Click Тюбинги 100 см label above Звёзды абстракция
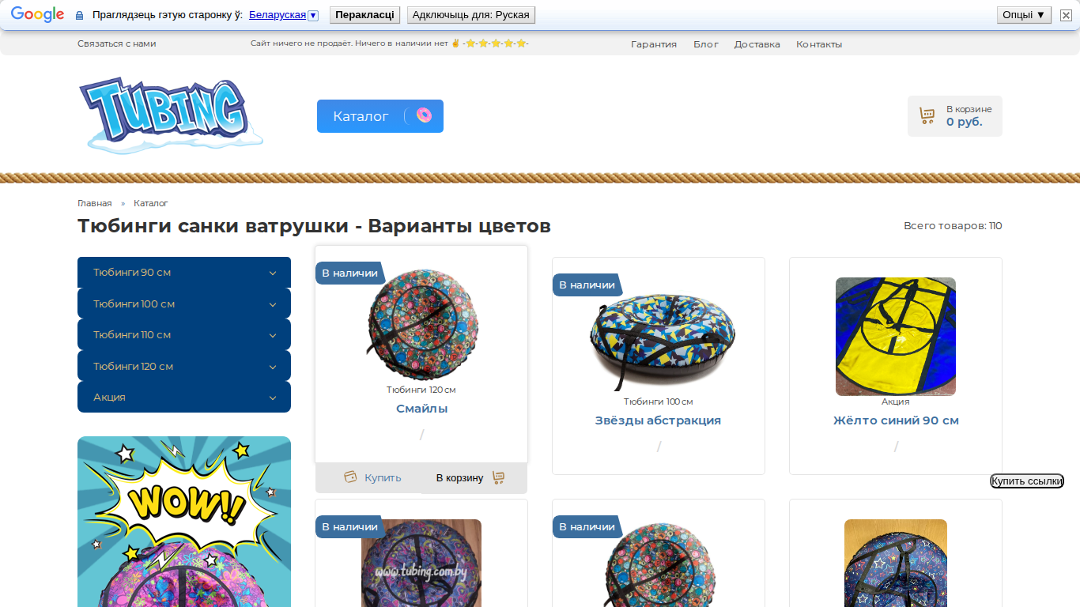 (x=659, y=402)
